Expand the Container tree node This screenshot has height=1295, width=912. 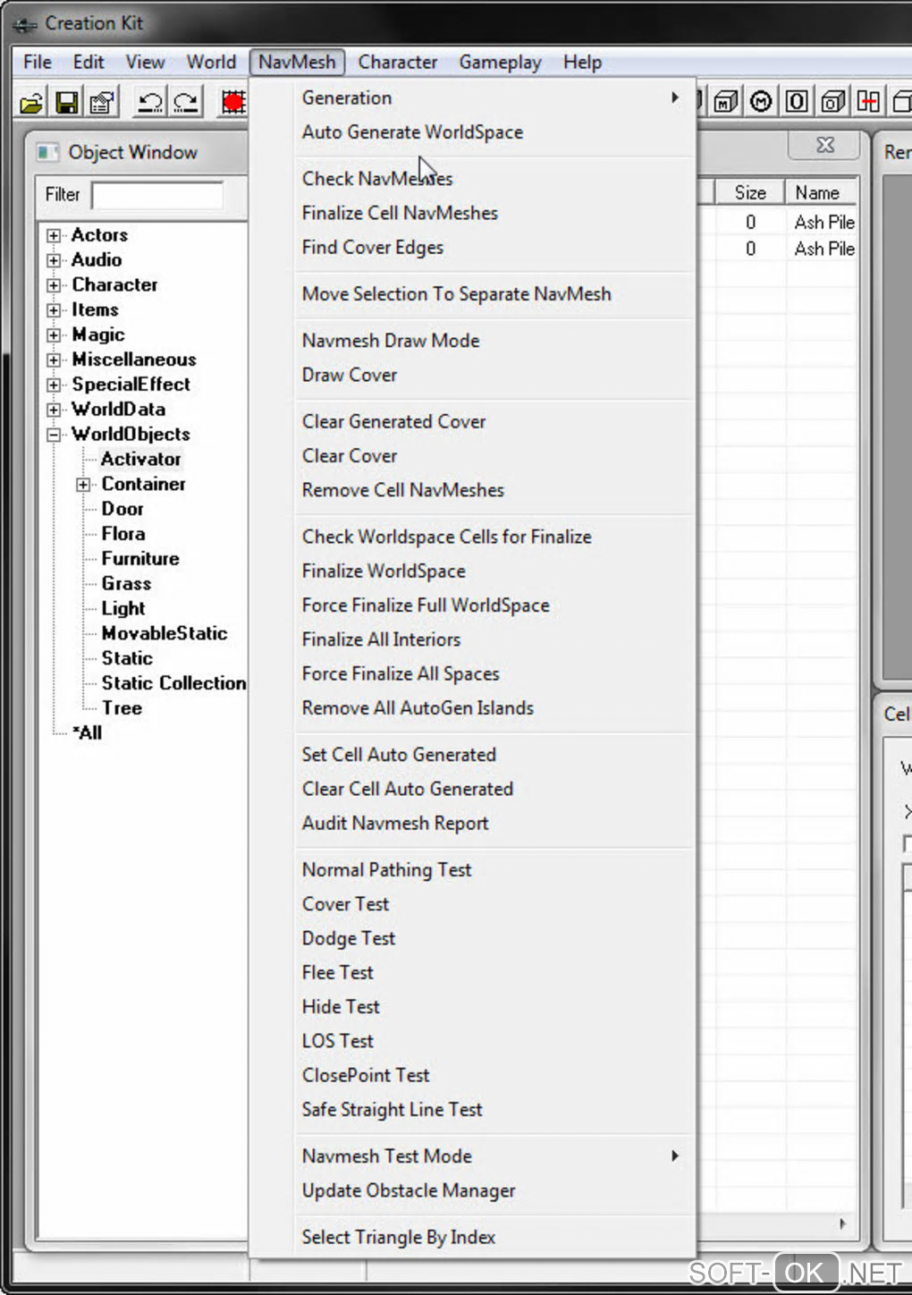(83, 485)
